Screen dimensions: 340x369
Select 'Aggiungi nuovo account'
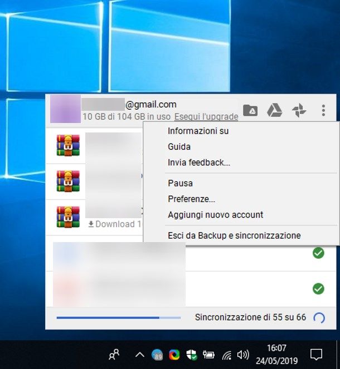click(215, 214)
